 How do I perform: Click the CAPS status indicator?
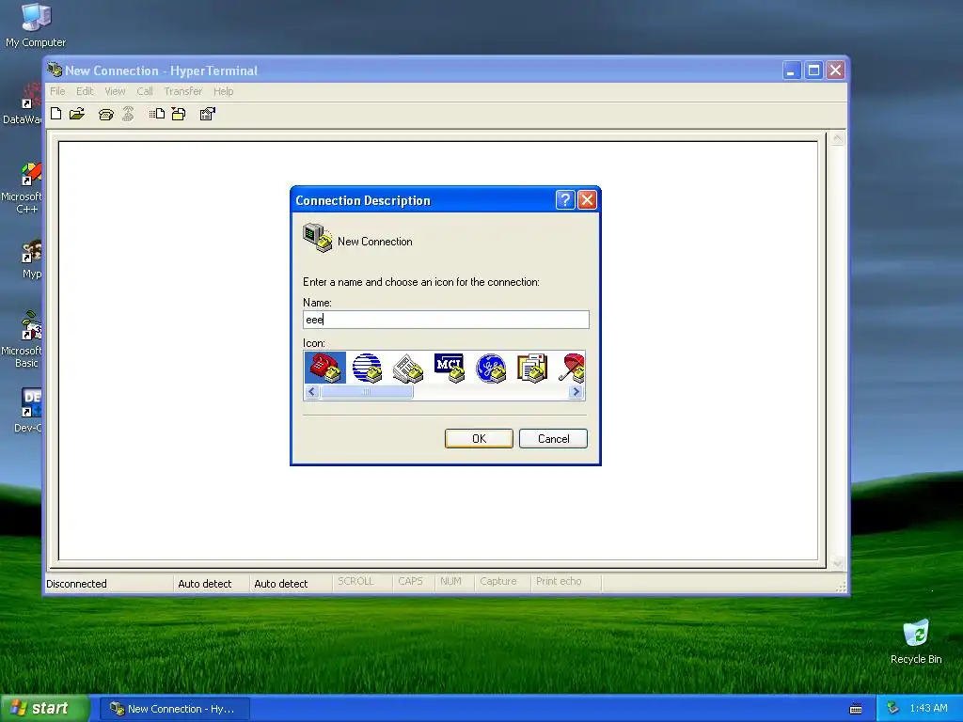410,581
